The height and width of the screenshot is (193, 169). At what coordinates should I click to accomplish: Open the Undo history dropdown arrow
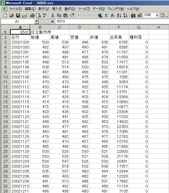[x=84, y=16]
